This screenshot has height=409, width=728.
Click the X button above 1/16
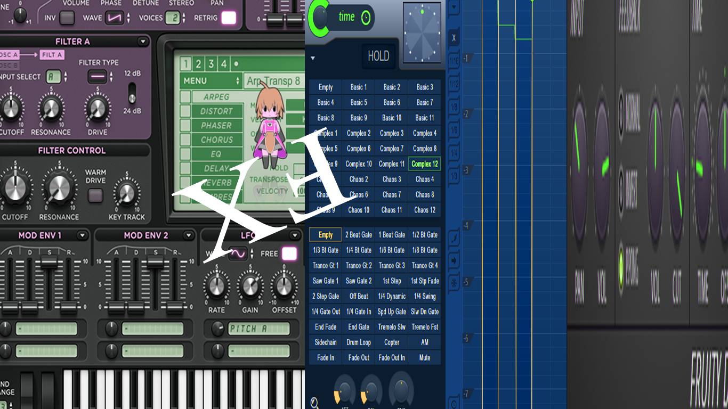[454, 38]
